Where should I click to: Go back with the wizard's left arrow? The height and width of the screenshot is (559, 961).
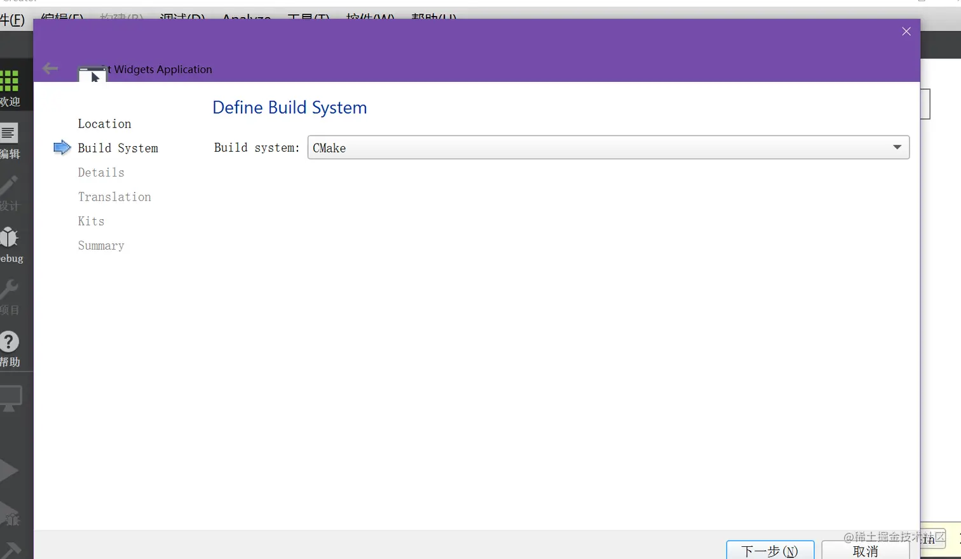[x=50, y=69]
